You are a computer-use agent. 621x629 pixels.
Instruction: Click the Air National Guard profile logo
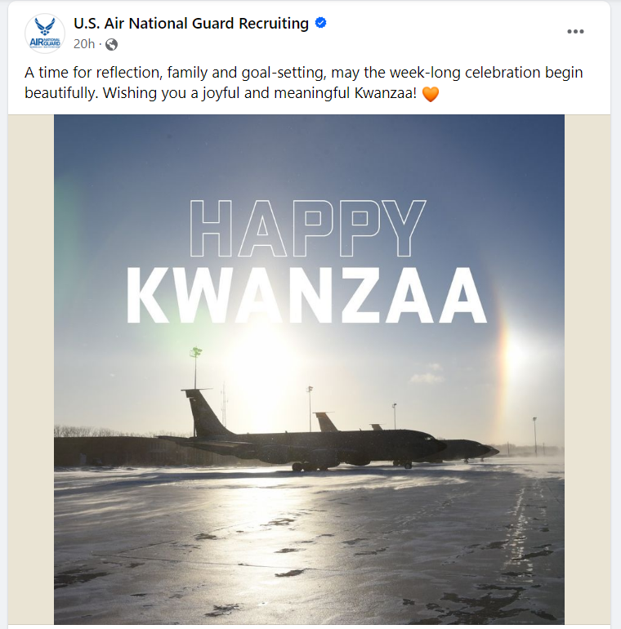click(x=45, y=33)
